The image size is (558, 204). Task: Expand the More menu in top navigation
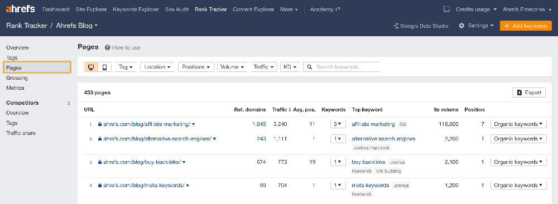point(289,9)
